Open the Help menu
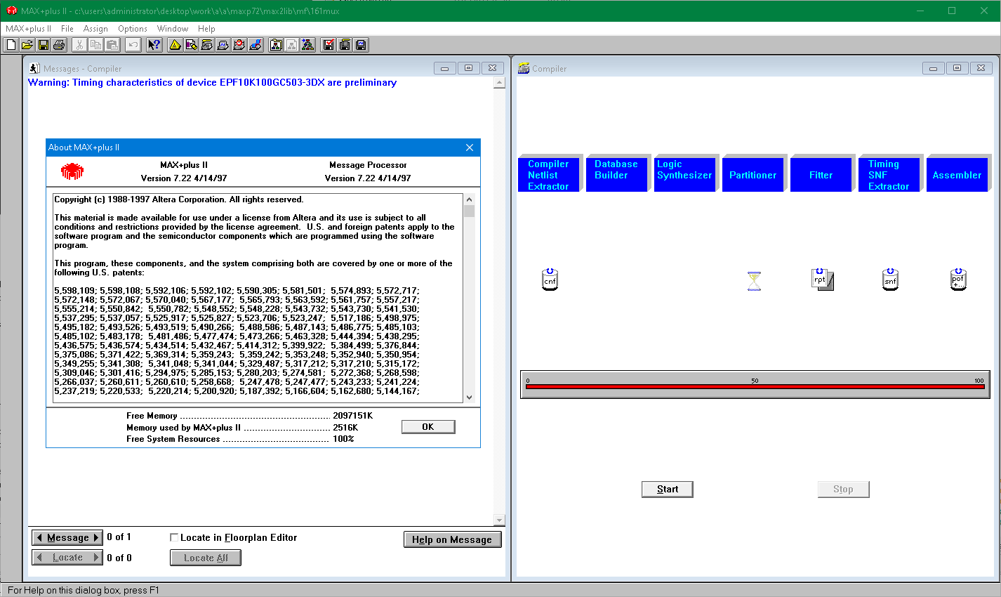1001x597 pixels. pyautogui.click(x=206, y=29)
